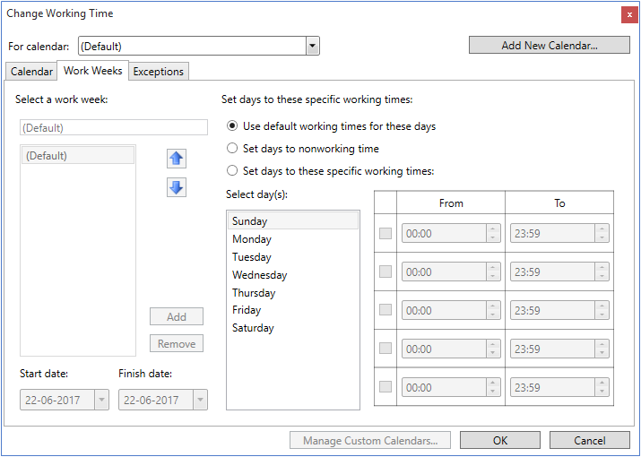
Task: Click the blue move down arrow icon
Action: tap(177, 187)
